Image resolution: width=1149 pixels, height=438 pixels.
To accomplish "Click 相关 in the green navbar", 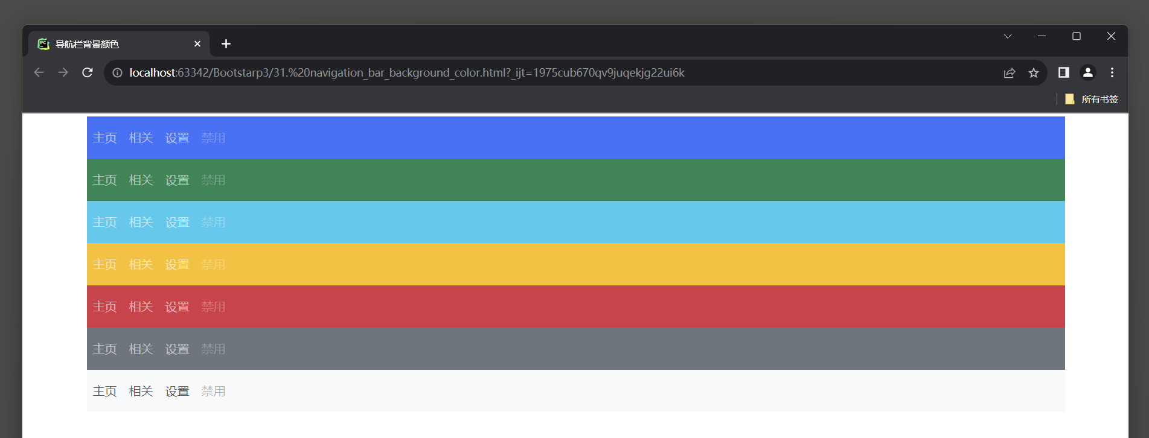I will click(x=141, y=180).
